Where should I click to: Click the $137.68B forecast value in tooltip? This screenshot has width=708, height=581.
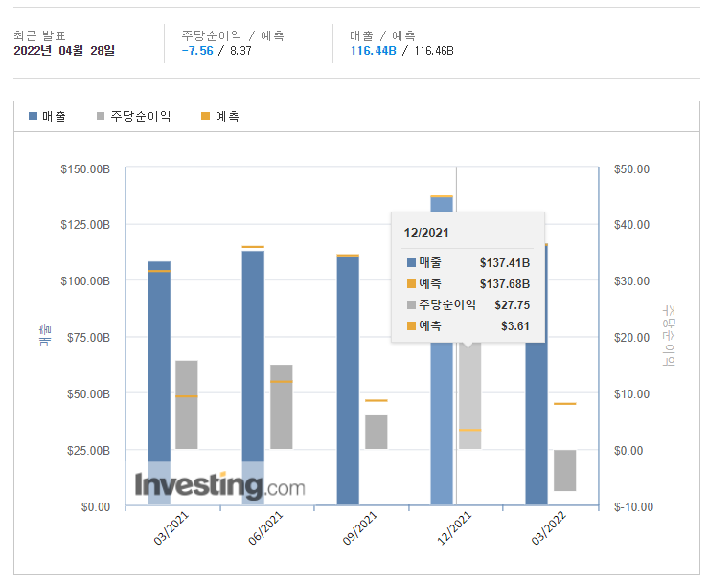click(504, 283)
